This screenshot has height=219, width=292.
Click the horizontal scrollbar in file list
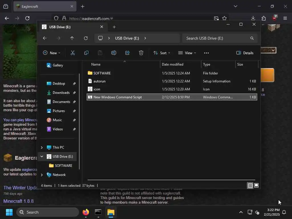[x=171, y=180]
